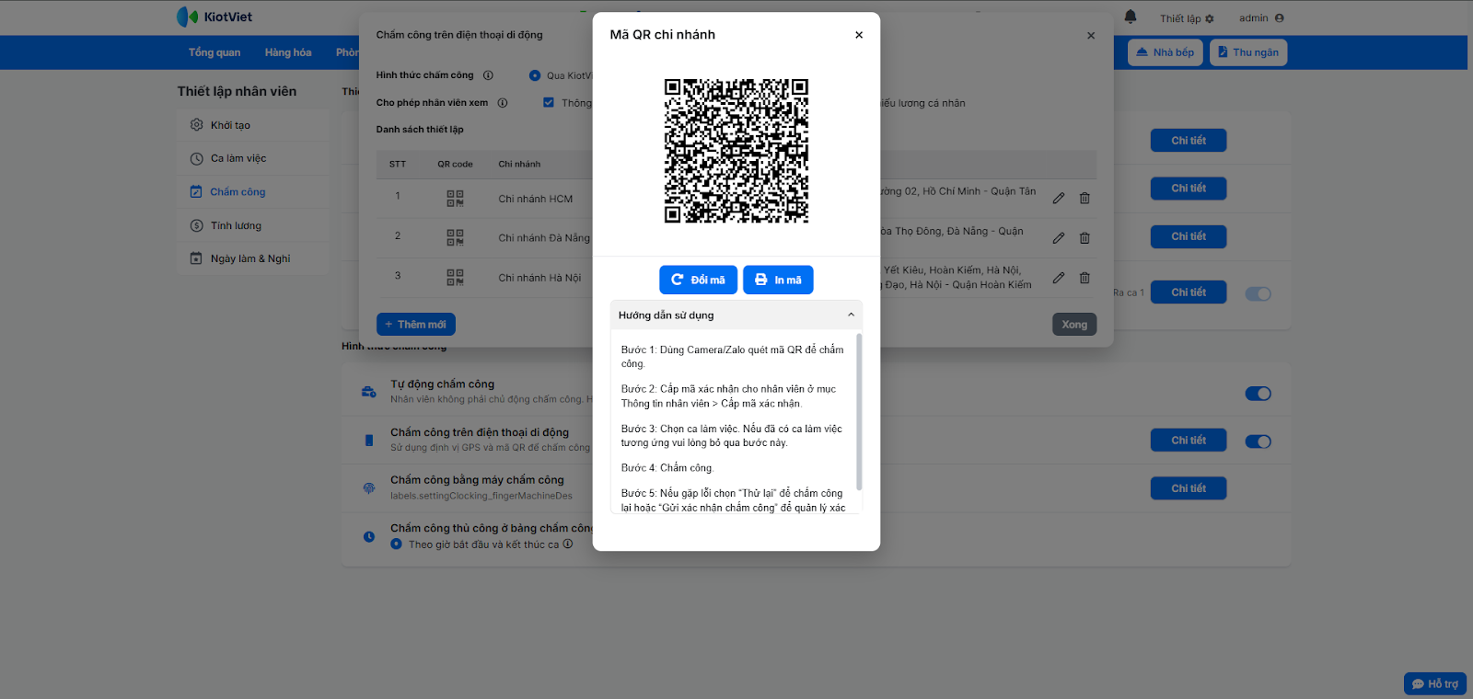1473x699 pixels.
Task: Click info icon after Theo giờ bắt đầu
Action: click(x=568, y=544)
